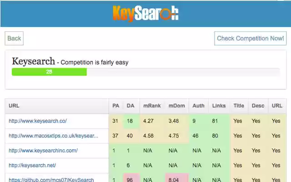Select mRank N/A cell for keysearch.net row

click(x=152, y=165)
